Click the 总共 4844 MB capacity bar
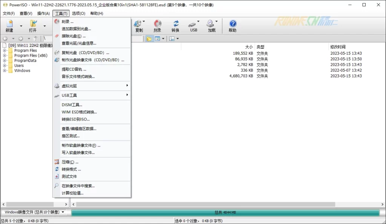This screenshot has height=224, width=386. pyautogui.click(x=225, y=213)
